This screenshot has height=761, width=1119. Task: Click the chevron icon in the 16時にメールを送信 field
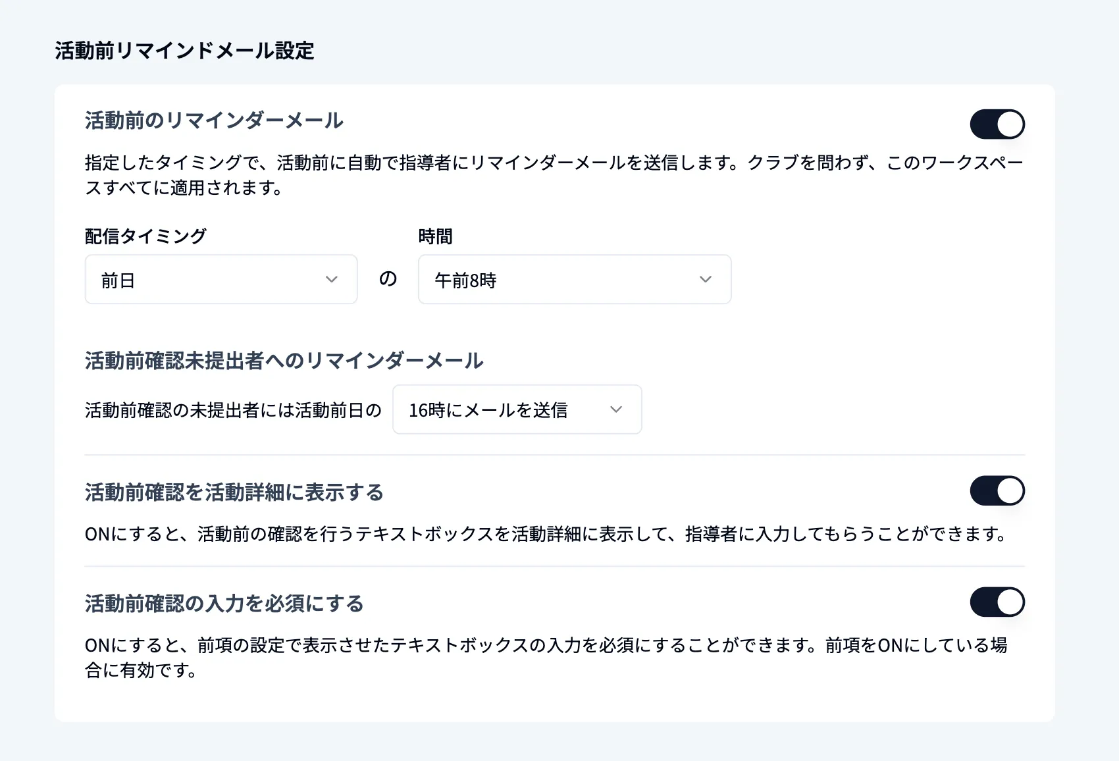(617, 409)
